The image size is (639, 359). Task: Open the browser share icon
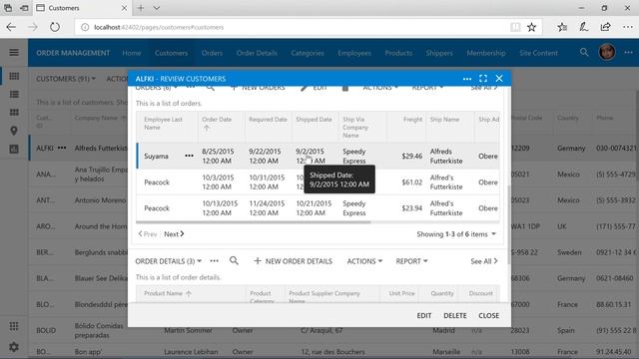(x=606, y=27)
